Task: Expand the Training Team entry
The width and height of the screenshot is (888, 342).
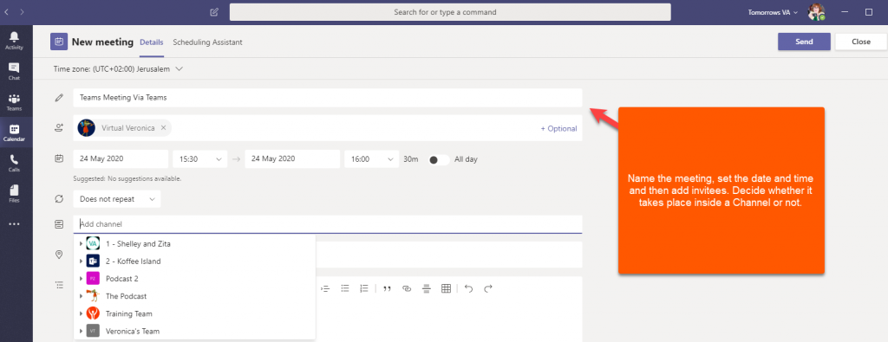Action: [81, 313]
